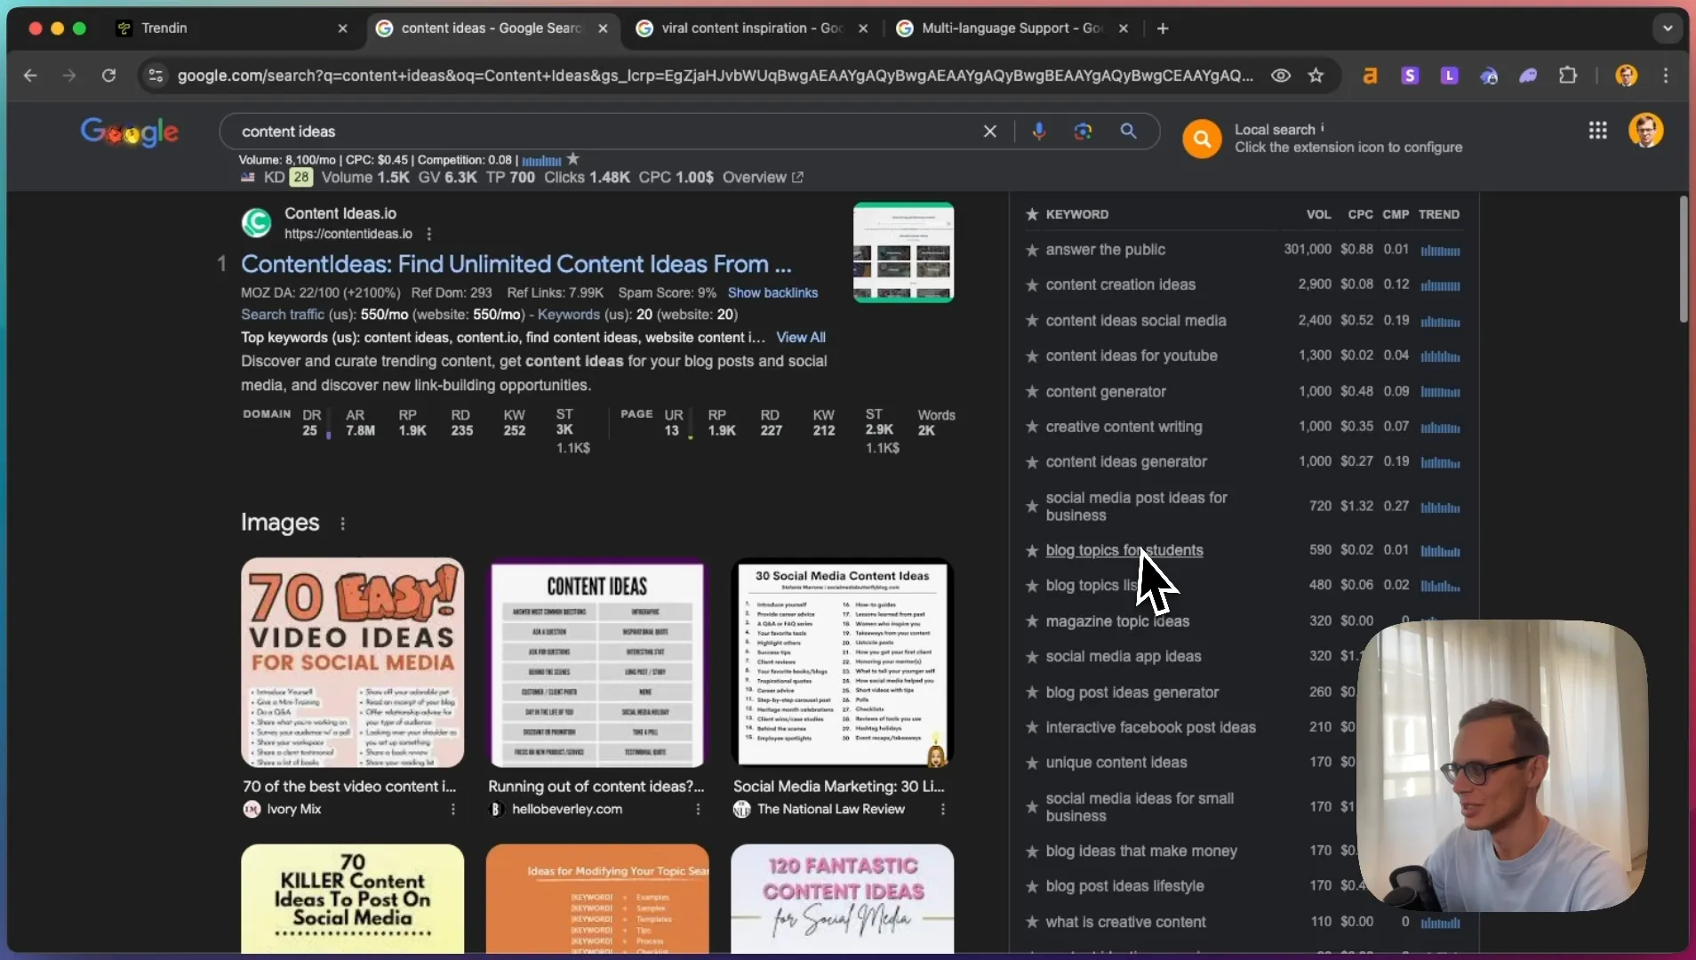Switch to Multi-language Support tab
This screenshot has width=1696, height=960.
pyautogui.click(x=1012, y=28)
